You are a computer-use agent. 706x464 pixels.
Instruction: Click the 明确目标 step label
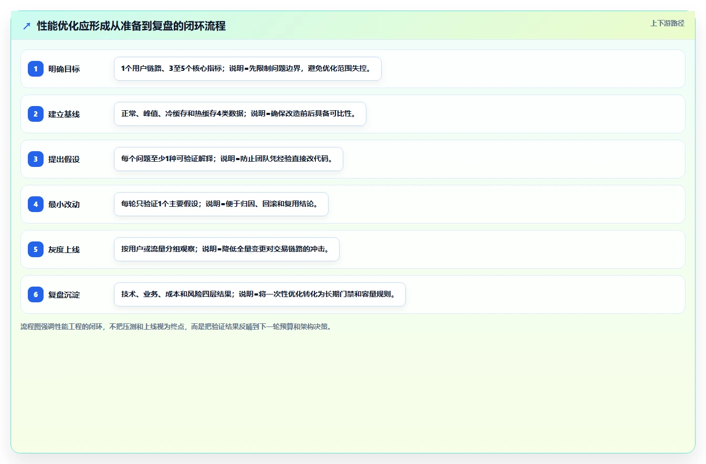[64, 69]
